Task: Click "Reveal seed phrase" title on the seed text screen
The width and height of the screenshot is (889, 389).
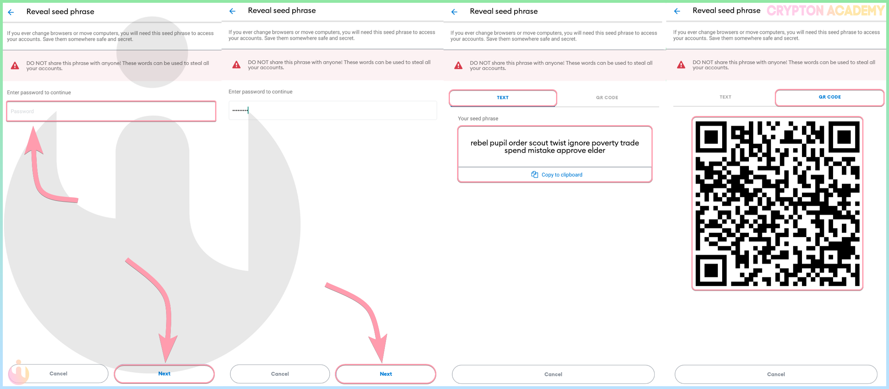Action: tap(504, 12)
